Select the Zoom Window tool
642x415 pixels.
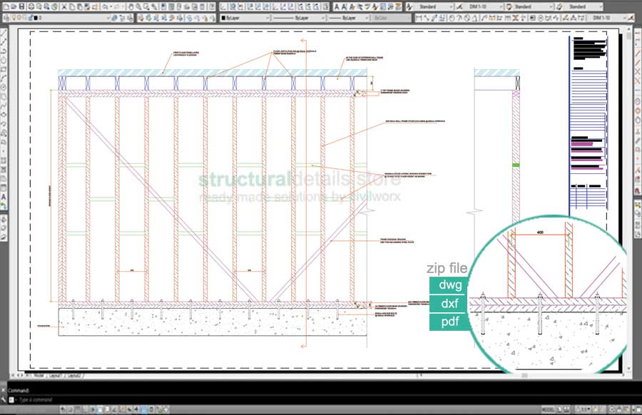click(x=146, y=6)
